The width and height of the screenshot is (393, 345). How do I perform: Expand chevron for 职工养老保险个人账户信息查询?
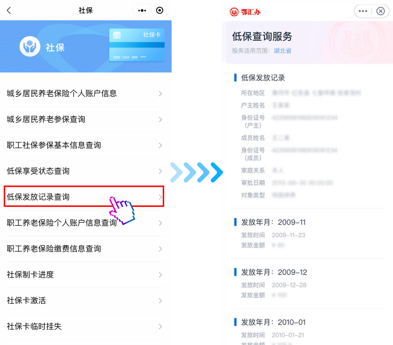pyautogui.click(x=160, y=223)
